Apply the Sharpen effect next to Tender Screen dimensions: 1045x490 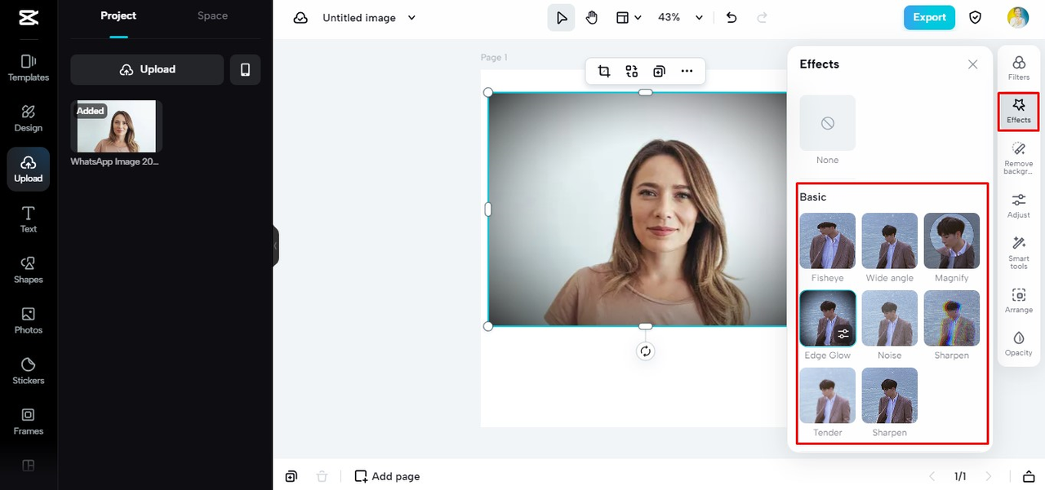(x=890, y=395)
